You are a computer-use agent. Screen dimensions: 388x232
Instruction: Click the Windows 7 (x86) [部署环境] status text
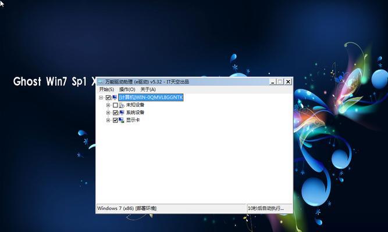pos(127,208)
